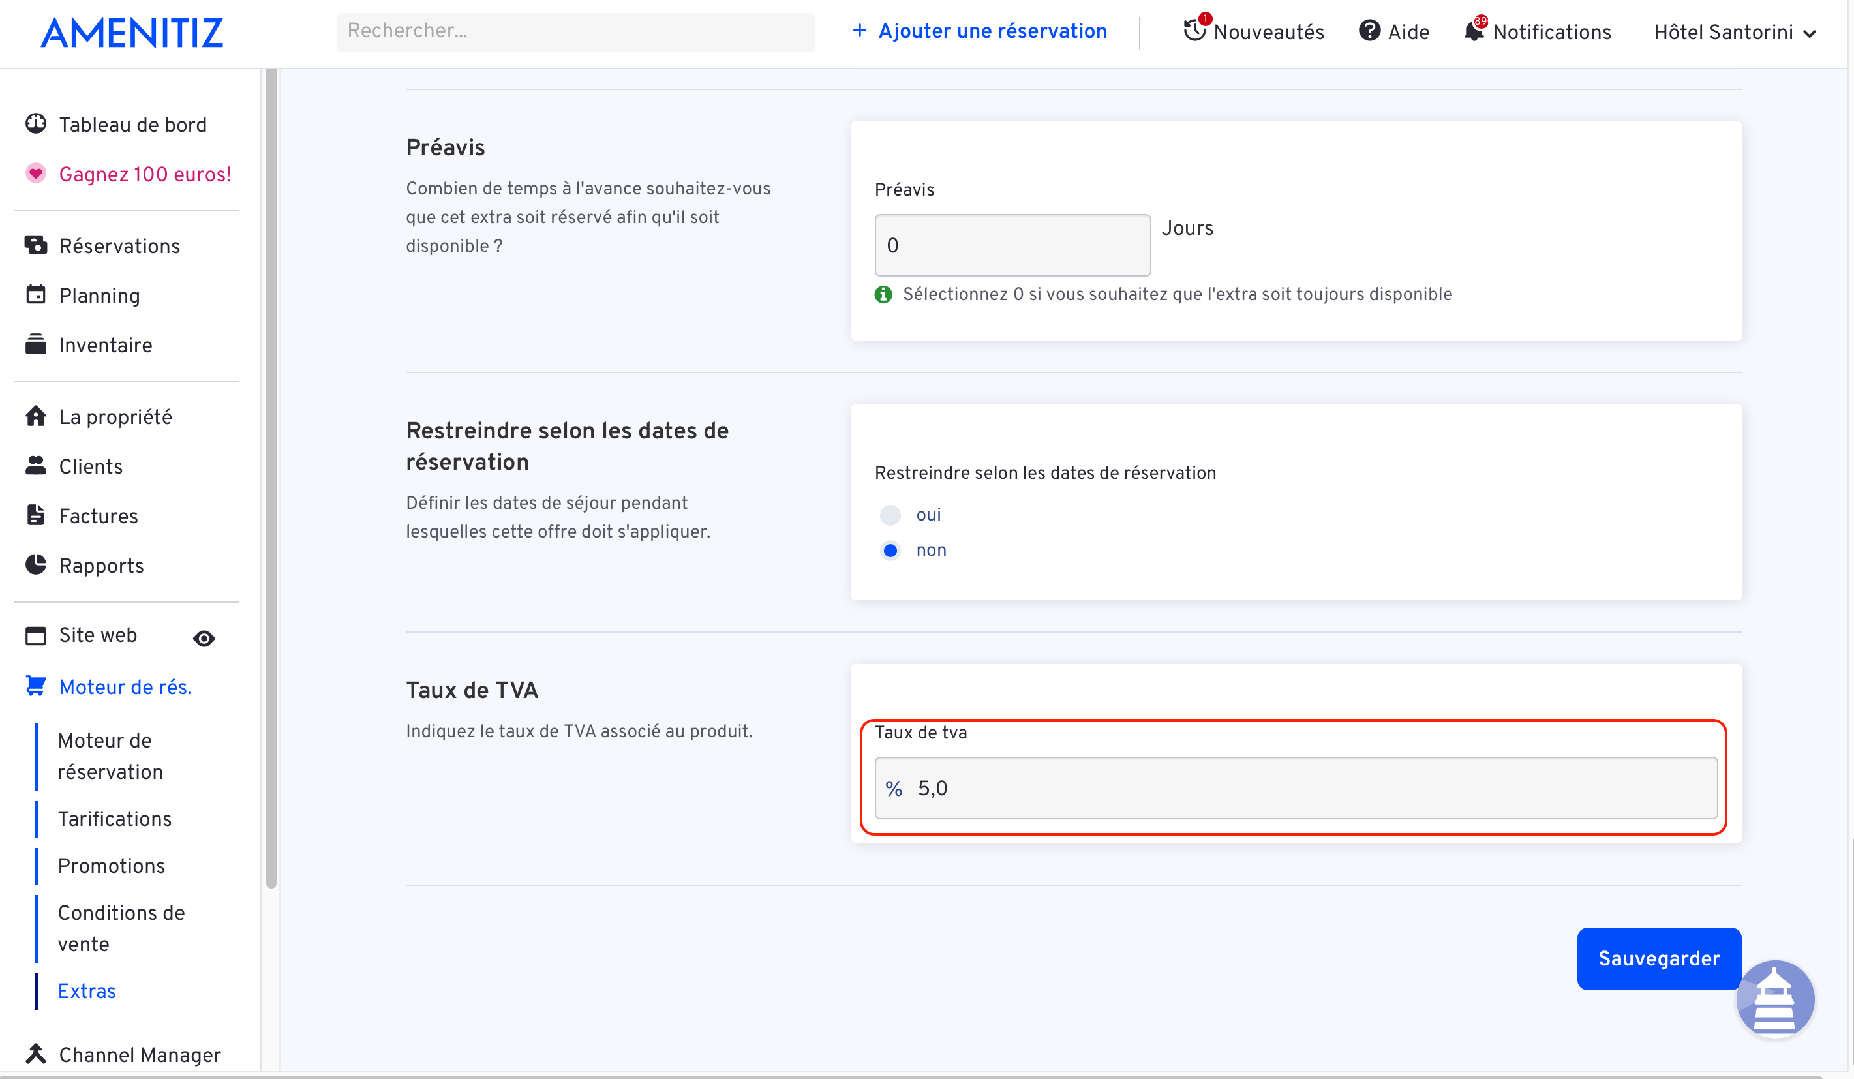Viewport: 1854px width, 1079px height.
Task: Click the Réservations icon in sidebar
Action: point(35,245)
